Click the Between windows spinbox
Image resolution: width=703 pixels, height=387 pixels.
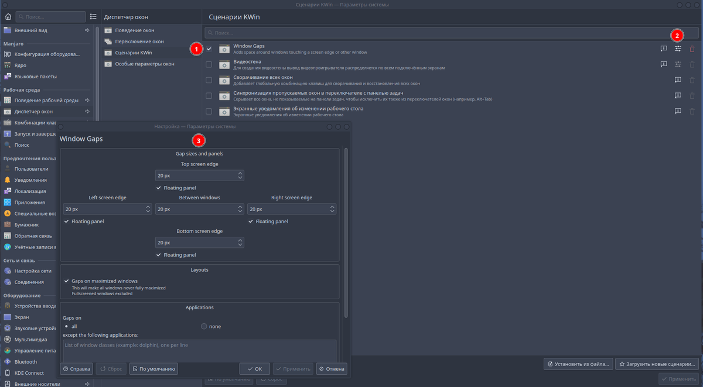pos(200,209)
